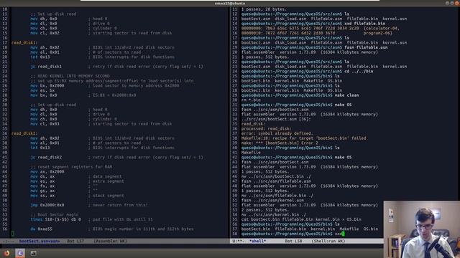Image resolution: width=460 pixels, height=258 pixels.
Task: Click the 'jmp 0x2000:0x0' instruction
Action: (x=47, y=205)
